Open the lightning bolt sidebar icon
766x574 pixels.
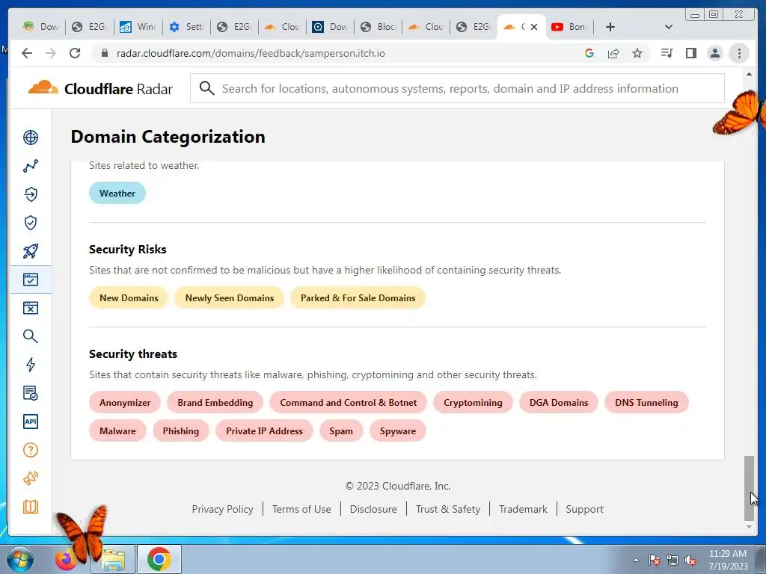(x=30, y=365)
